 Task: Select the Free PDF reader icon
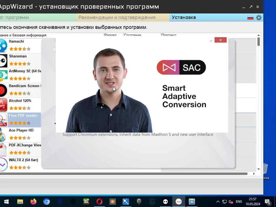pyautogui.click(x=3, y=120)
